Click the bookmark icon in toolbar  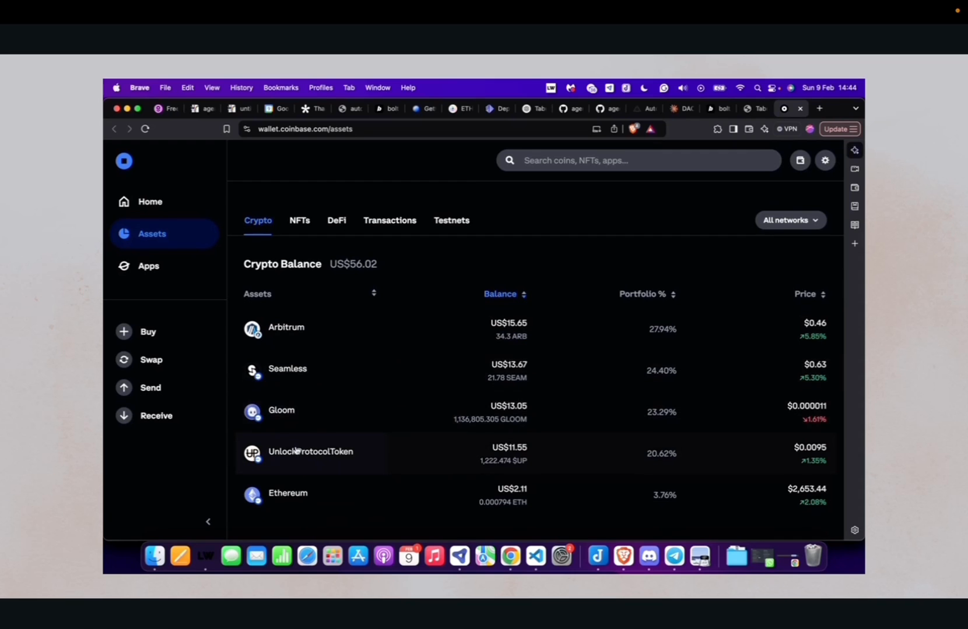227,129
